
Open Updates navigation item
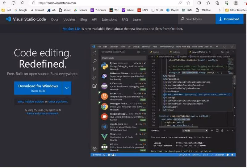point(69,19)
